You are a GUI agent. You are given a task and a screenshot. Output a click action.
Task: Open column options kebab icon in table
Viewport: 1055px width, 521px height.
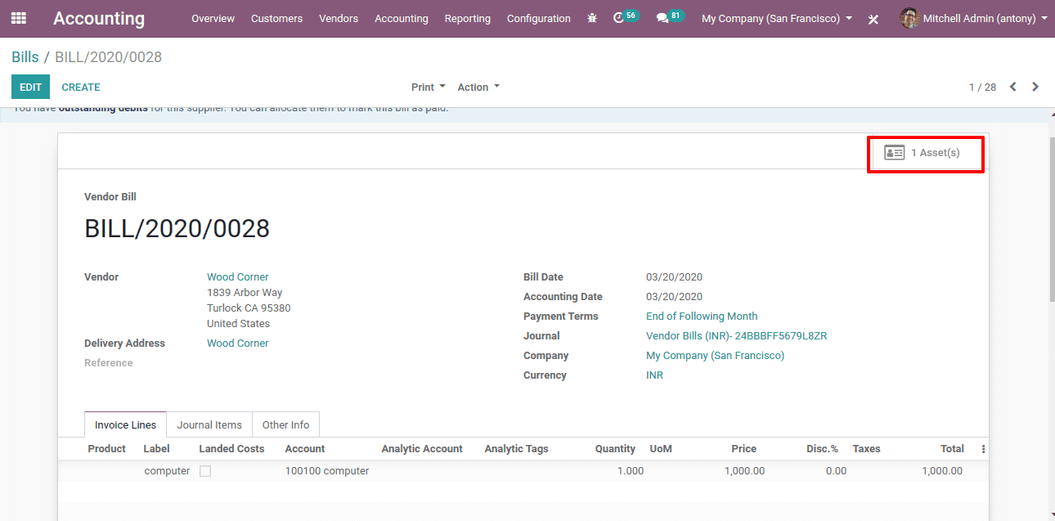tap(983, 449)
